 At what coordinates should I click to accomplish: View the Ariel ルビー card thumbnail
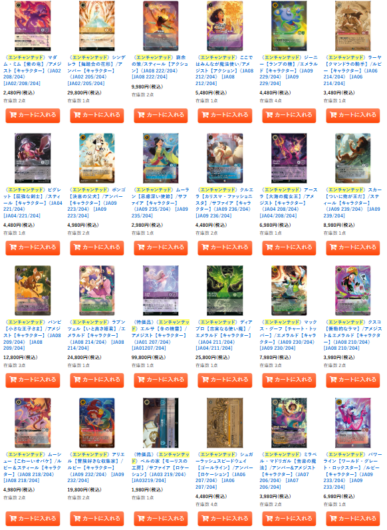tap(96, 423)
